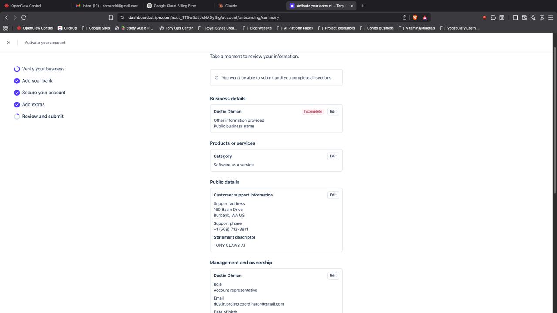Open the browser hamburger menu
The height and width of the screenshot is (313, 557).
pos(550,17)
